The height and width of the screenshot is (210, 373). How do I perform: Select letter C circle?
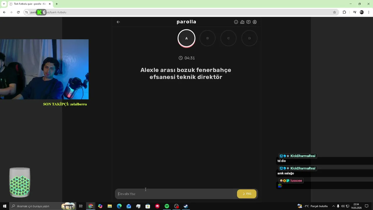(x=228, y=38)
